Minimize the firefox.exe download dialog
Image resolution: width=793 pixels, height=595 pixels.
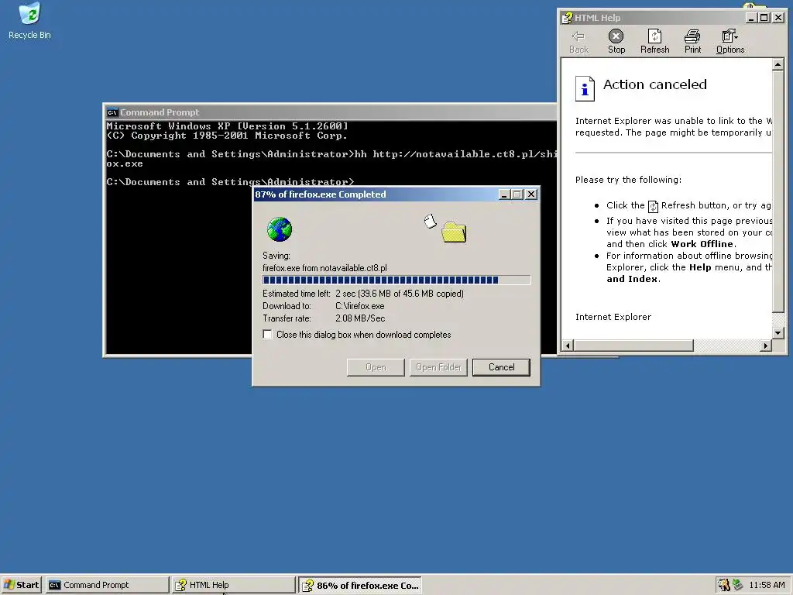[x=504, y=194]
